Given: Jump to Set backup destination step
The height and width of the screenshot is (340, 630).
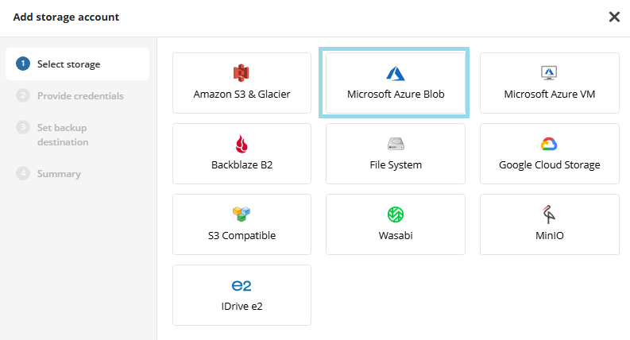Looking at the screenshot, I should coord(62,134).
